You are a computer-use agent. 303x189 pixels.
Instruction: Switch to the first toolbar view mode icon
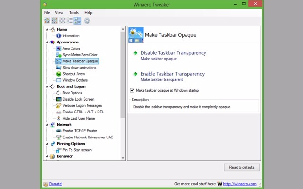tap(47, 21)
